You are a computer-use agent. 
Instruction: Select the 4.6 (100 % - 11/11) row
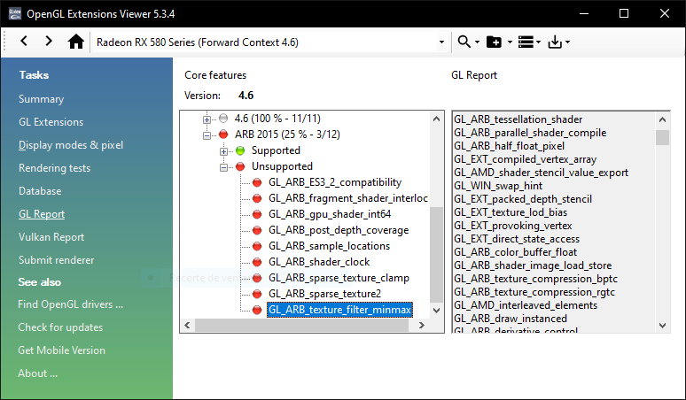[x=277, y=119]
